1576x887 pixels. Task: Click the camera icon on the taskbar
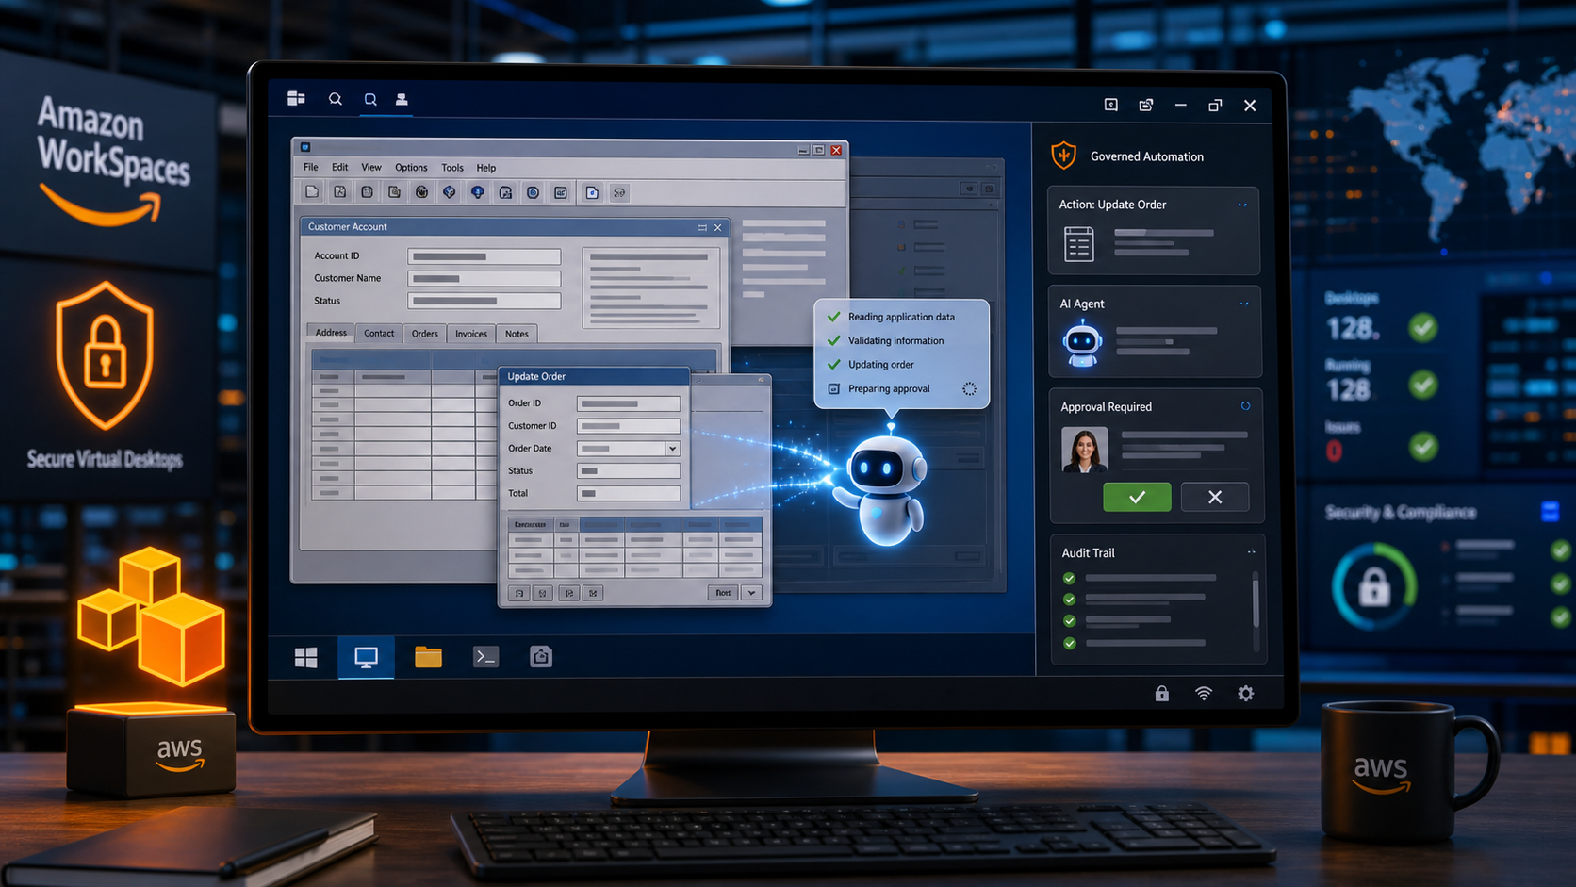point(541,656)
